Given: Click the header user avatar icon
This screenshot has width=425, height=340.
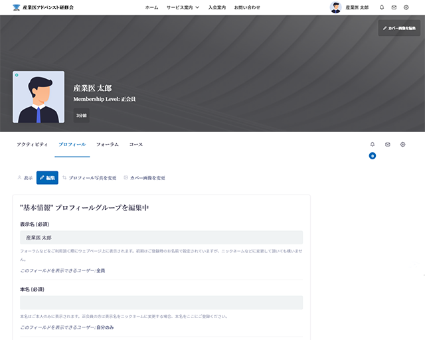Looking at the screenshot, I should coord(335,7).
